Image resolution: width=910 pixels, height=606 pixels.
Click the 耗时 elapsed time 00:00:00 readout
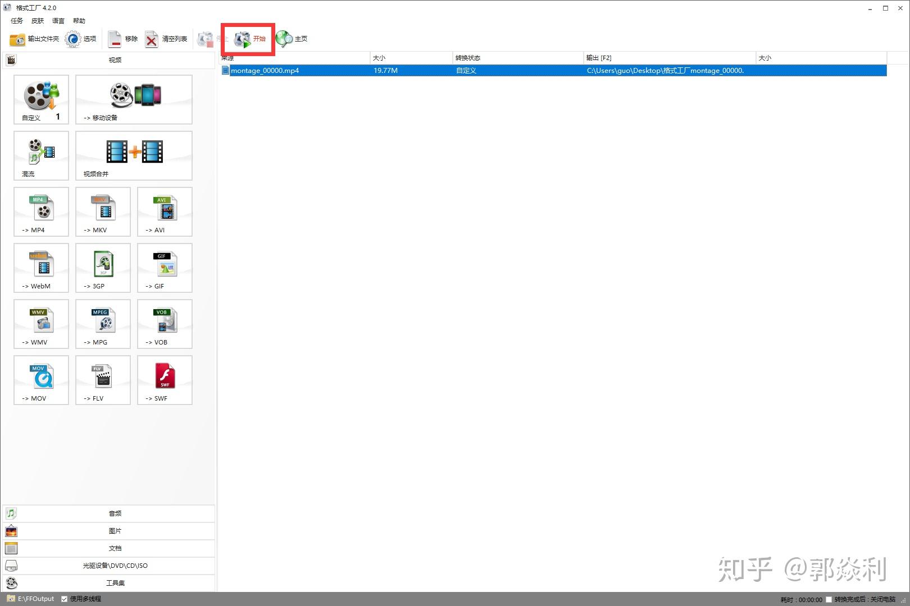click(802, 600)
